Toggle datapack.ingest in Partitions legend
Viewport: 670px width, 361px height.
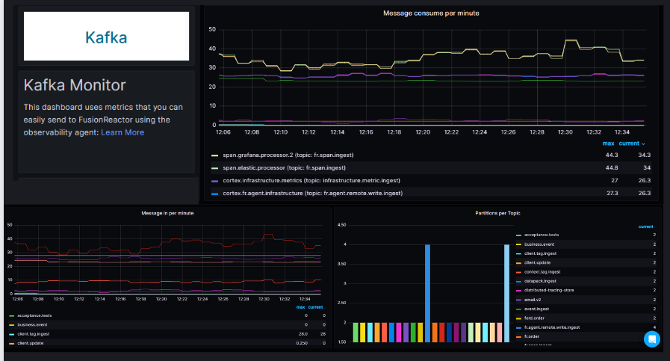click(x=540, y=281)
